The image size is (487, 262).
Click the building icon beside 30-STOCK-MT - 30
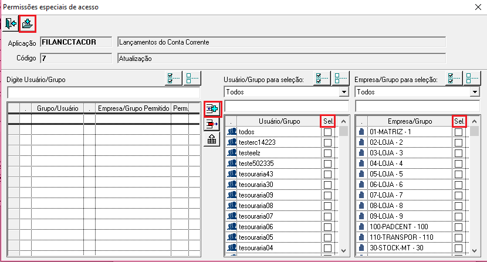coord(361,248)
